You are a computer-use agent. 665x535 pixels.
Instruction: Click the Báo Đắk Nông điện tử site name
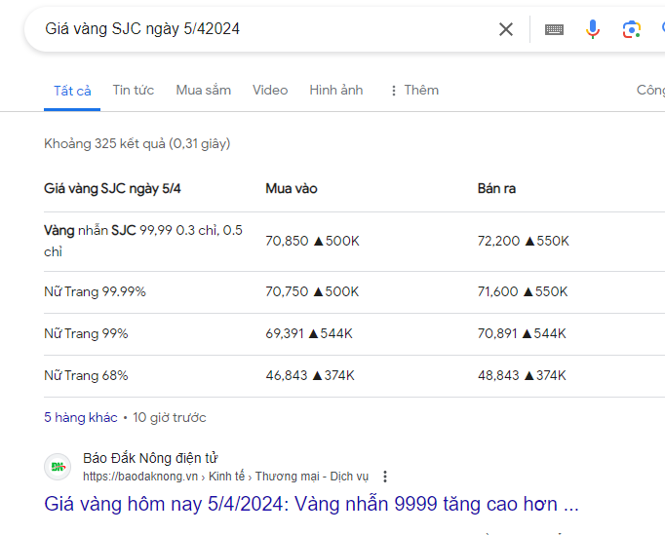click(x=150, y=458)
